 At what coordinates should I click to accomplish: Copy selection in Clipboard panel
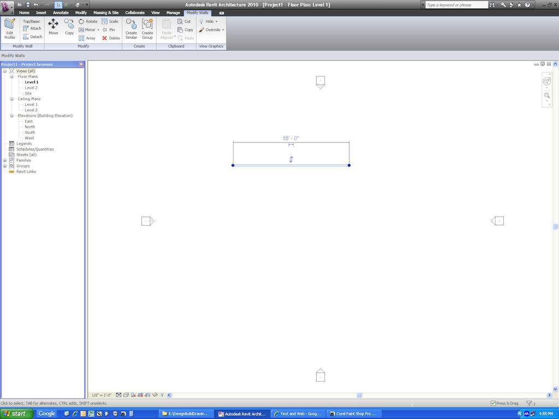[x=186, y=30]
